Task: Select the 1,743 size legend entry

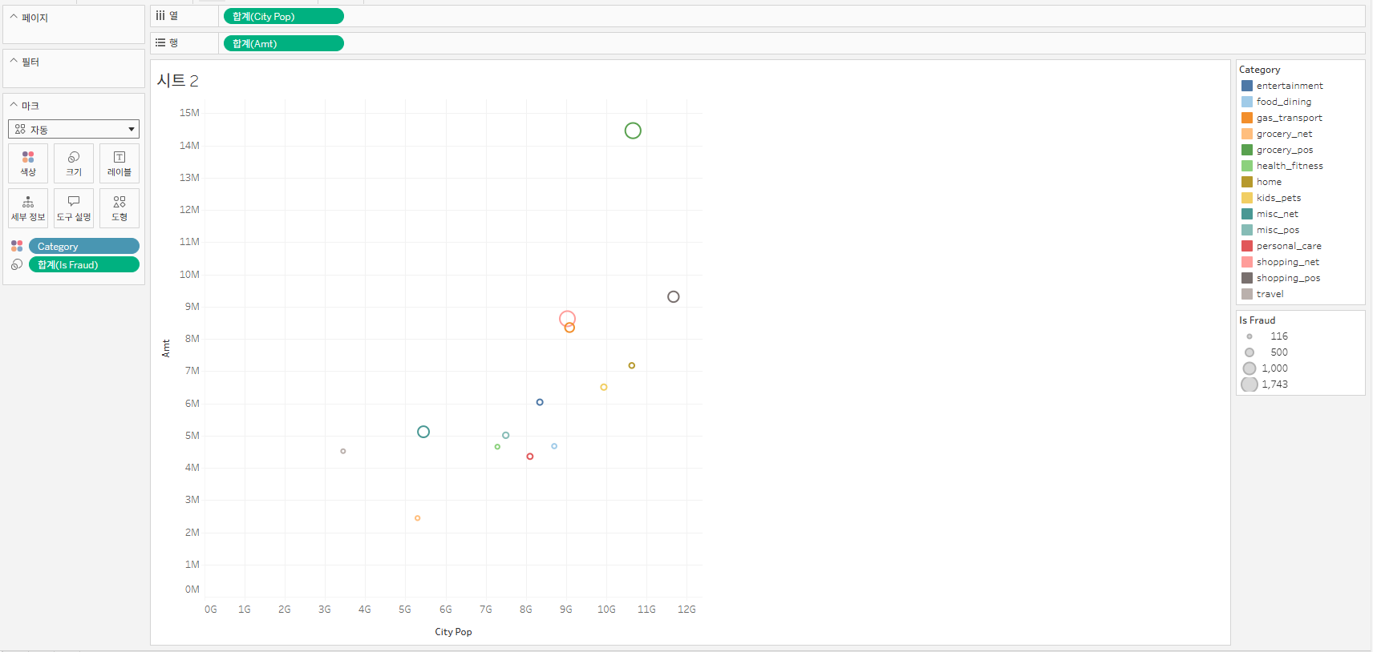Action: point(1266,384)
